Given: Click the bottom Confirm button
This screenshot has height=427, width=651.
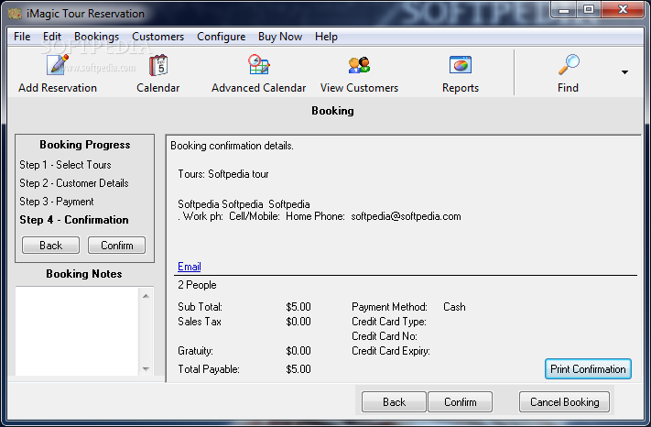Looking at the screenshot, I should 460,402.
